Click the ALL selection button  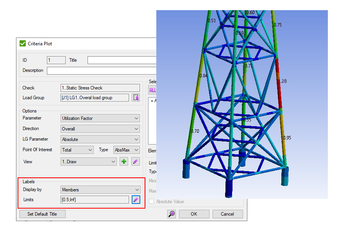[x=152, y=90]
